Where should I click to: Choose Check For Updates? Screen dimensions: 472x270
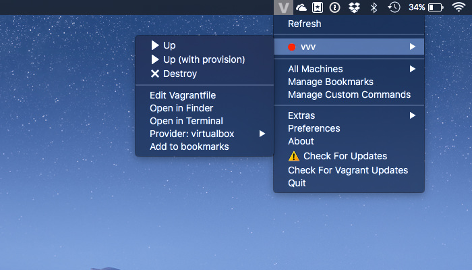click(349, 156)
